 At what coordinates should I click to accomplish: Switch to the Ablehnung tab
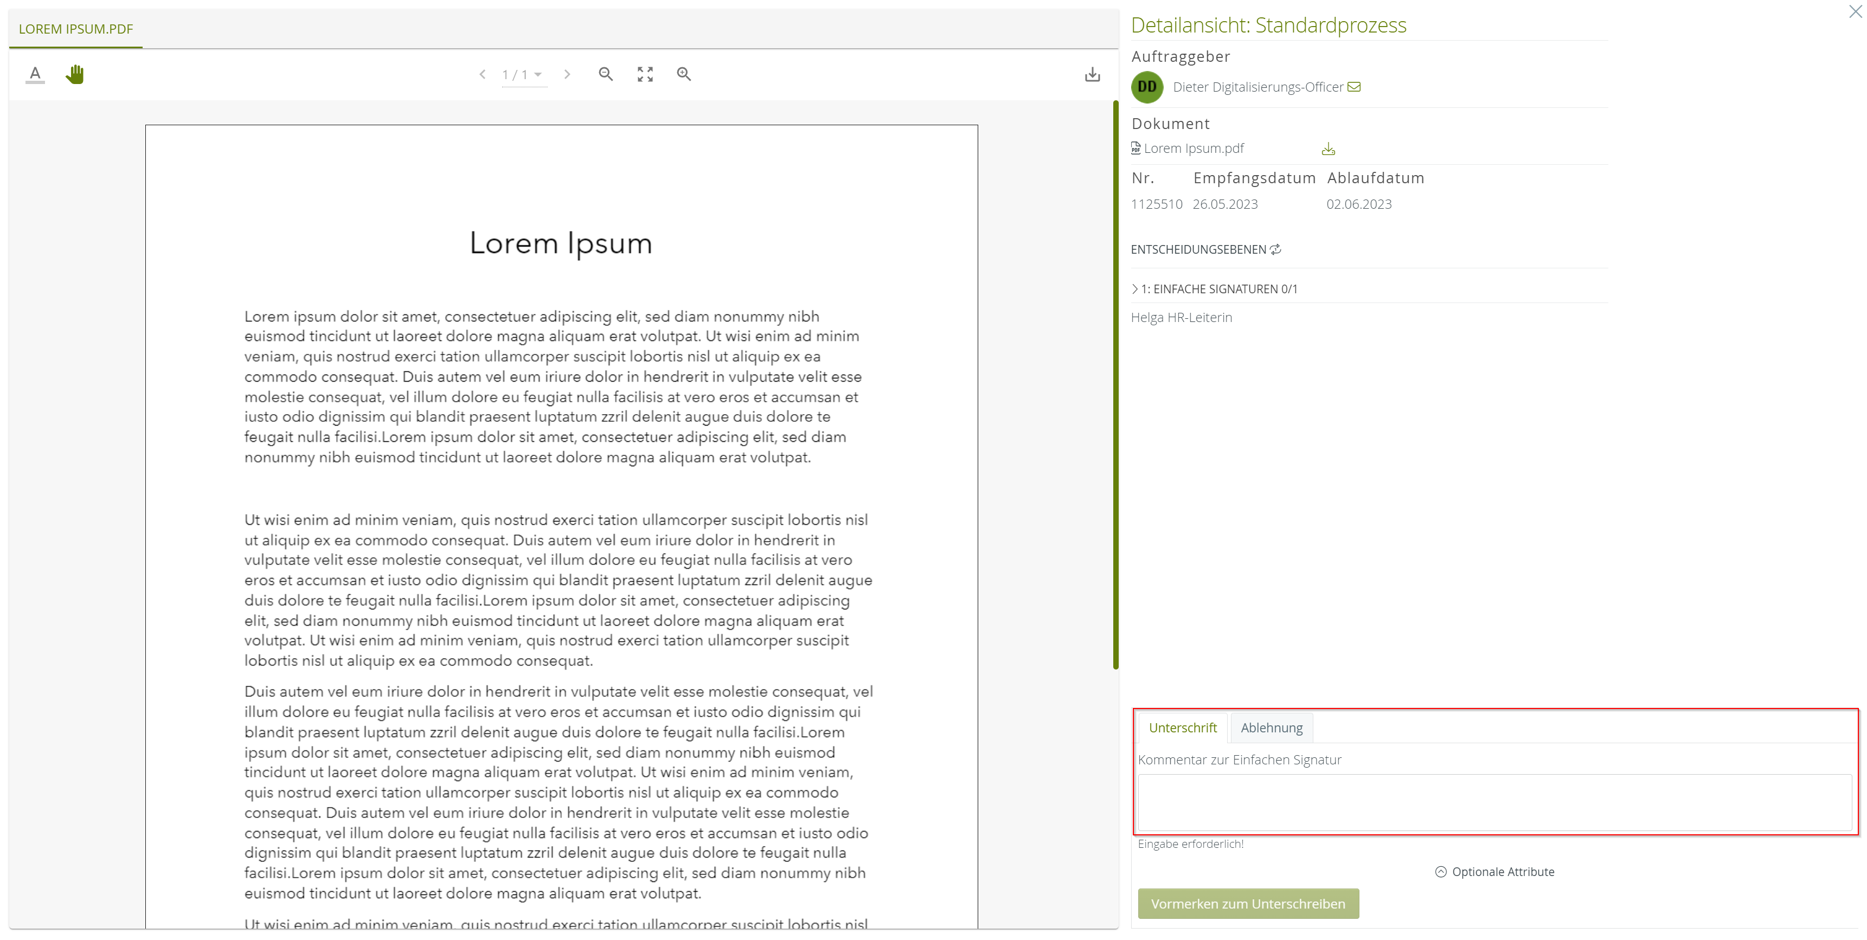(x=1271, y=727)
